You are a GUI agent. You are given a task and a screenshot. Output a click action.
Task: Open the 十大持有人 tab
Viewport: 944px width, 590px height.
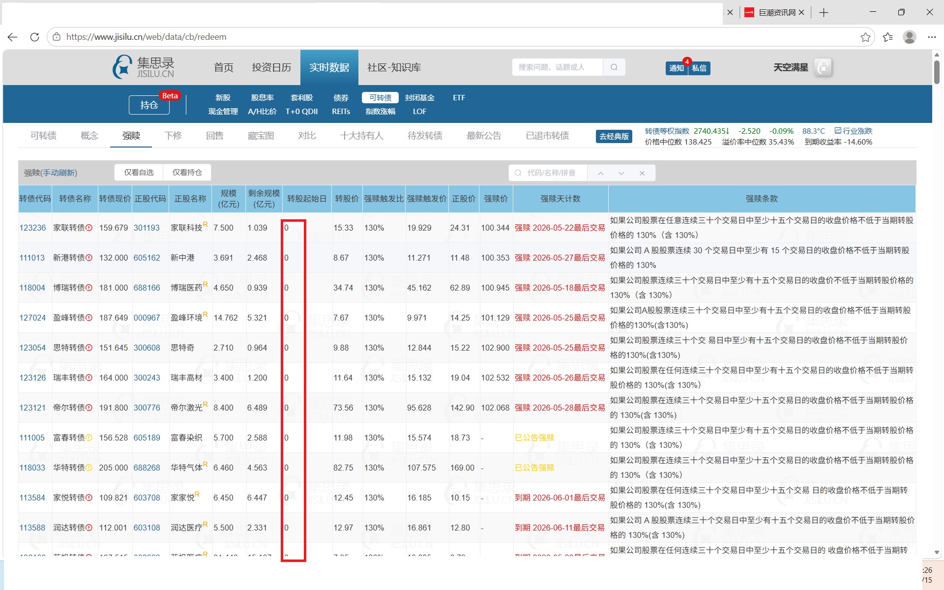(362, 136)
